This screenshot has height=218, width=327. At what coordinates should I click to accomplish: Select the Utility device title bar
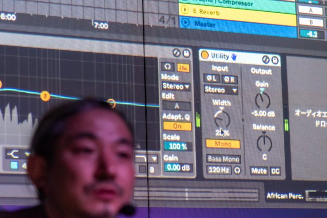pyautogui.click(x=240, y=57)
